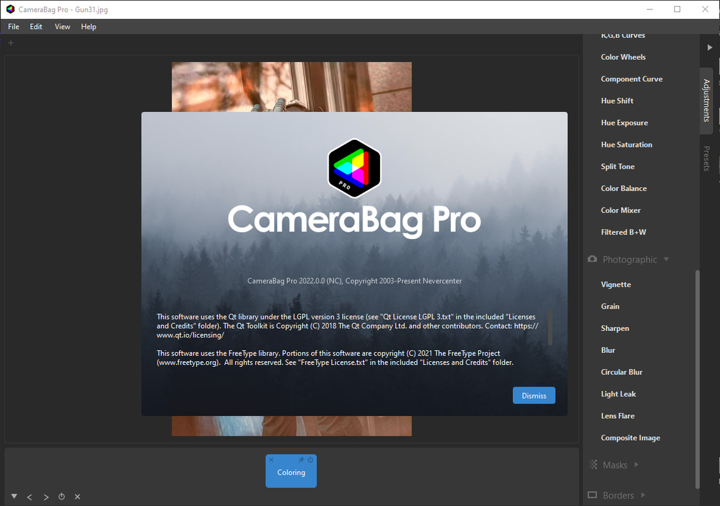Add Grain adjustment
The width and height of the screenshot is (720, 506).
(x=610, y=306)
